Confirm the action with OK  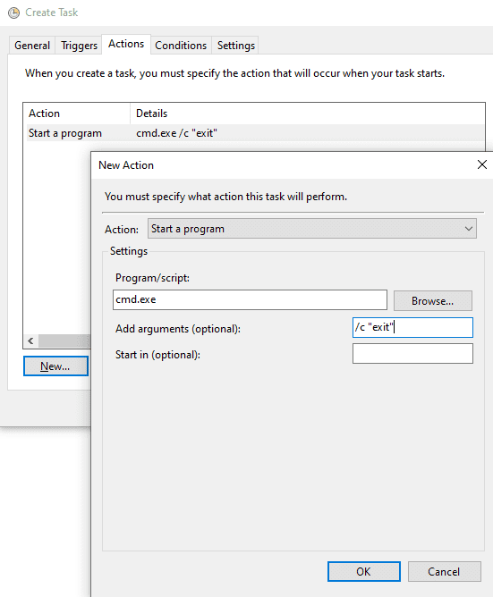[364, 571]
